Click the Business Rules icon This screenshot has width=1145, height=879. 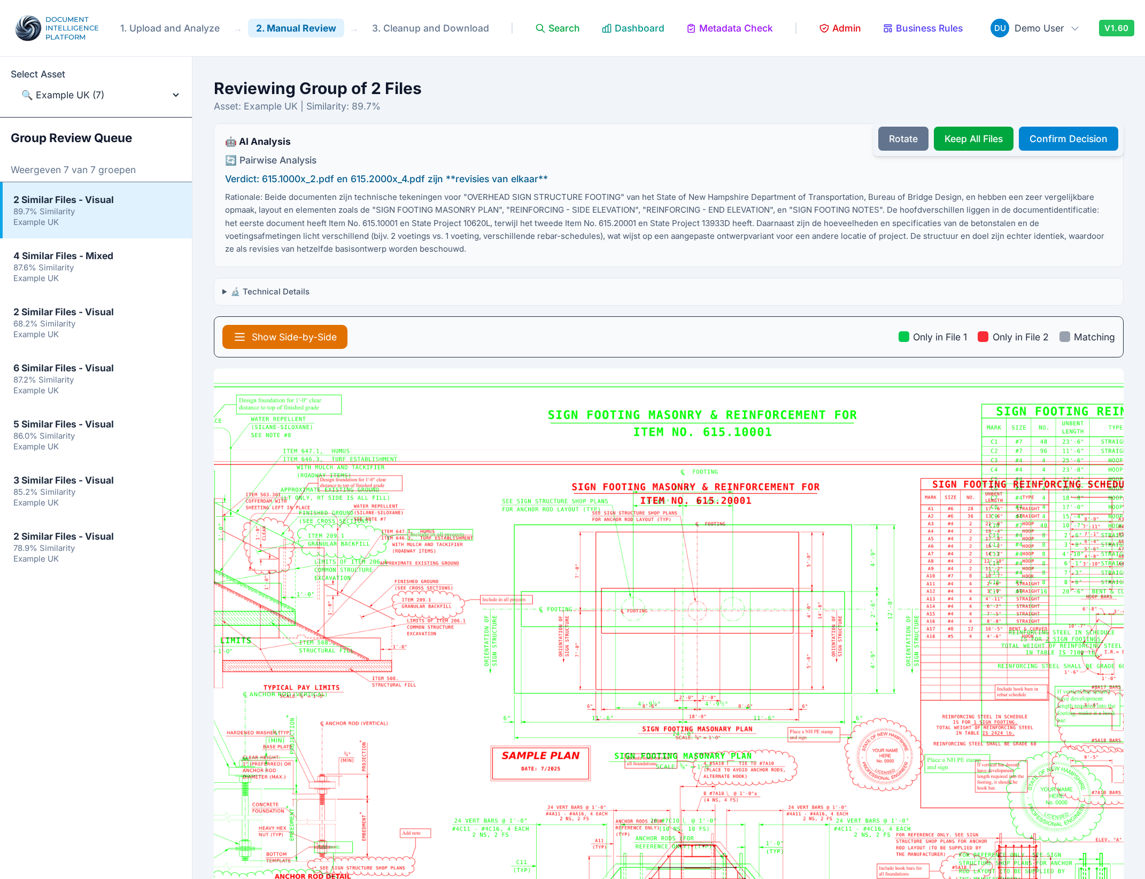887,28
